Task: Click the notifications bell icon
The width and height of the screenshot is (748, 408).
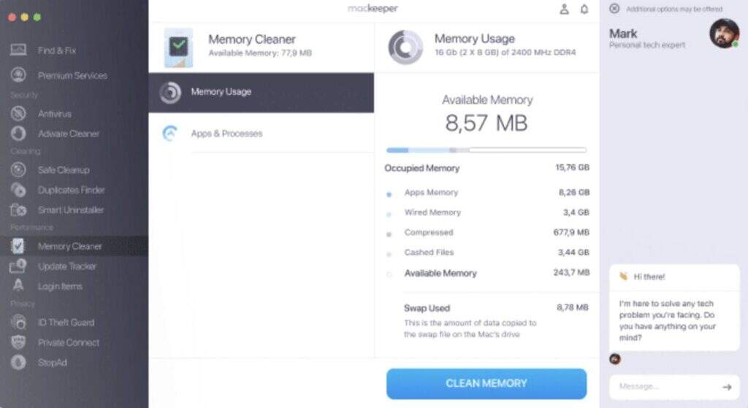Action: tap(584, 9)
